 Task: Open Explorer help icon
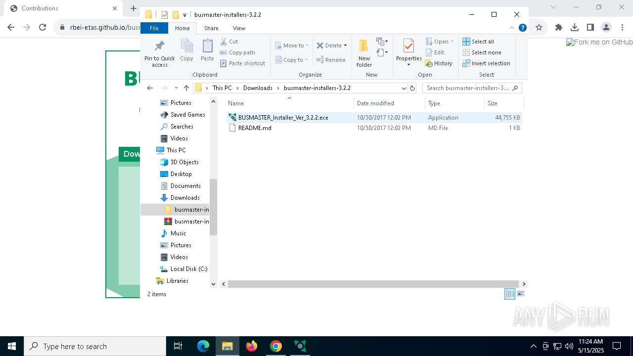click(522, 28)
